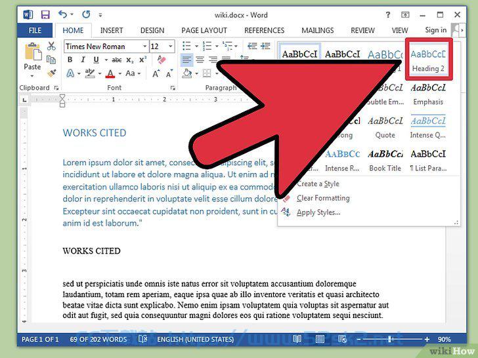Click the Shading paint bucket icon

tap(187, 73)
